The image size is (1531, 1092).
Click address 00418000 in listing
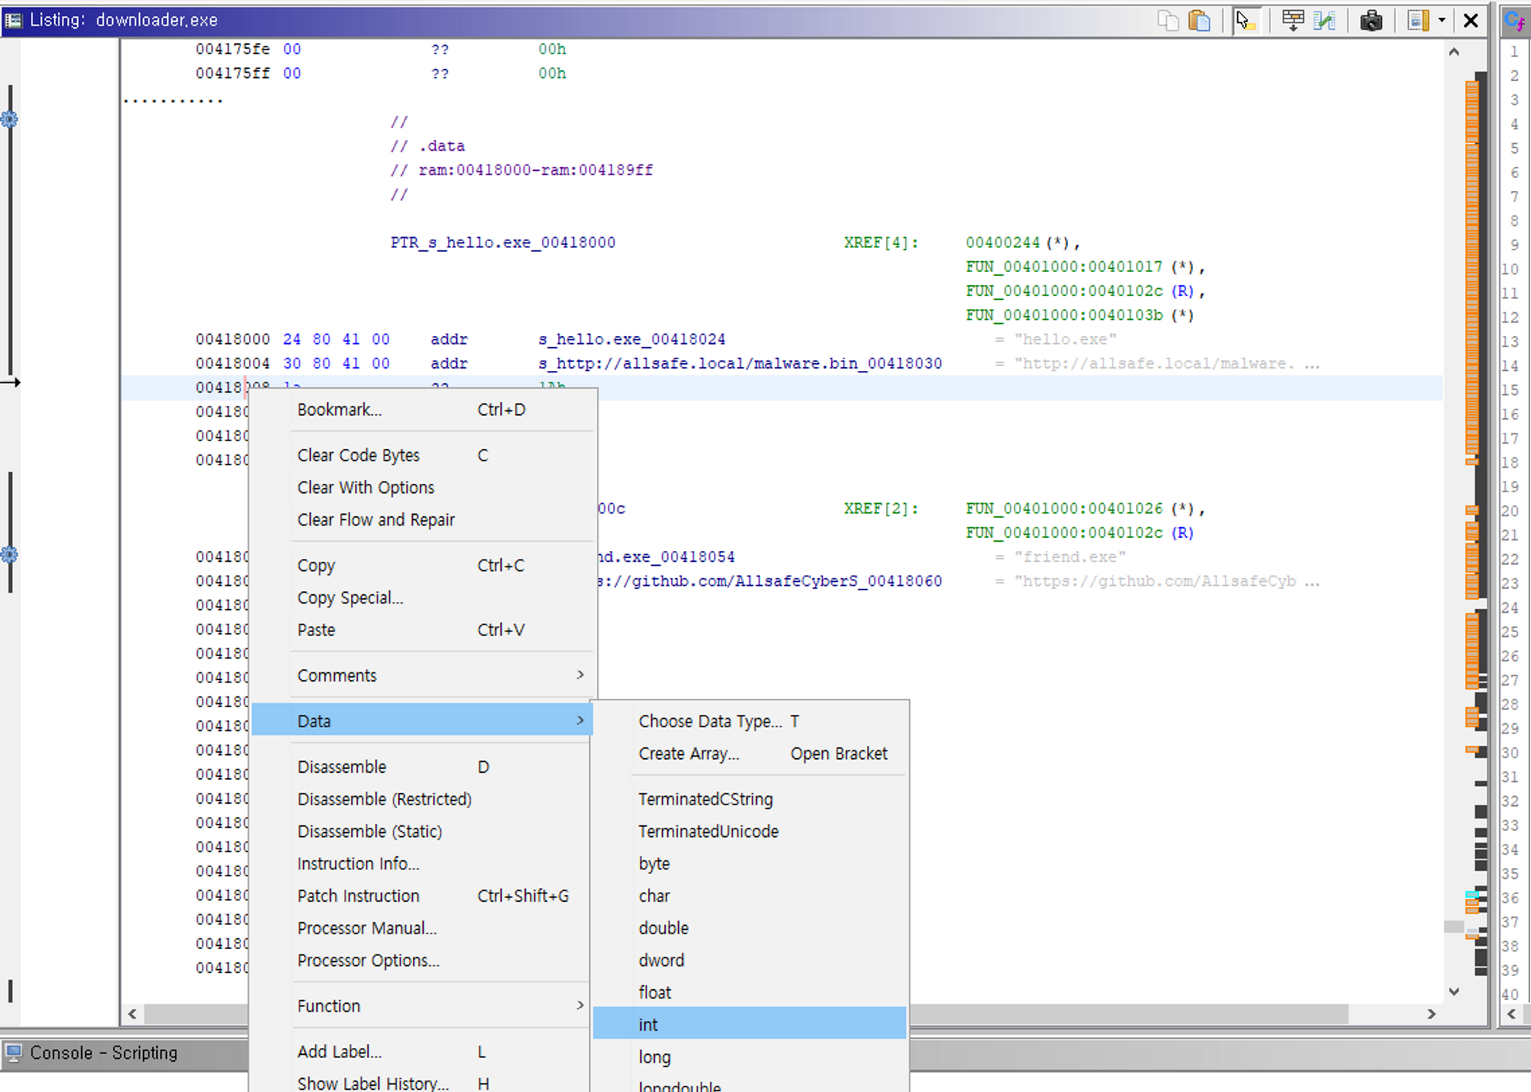pos(233,339)
